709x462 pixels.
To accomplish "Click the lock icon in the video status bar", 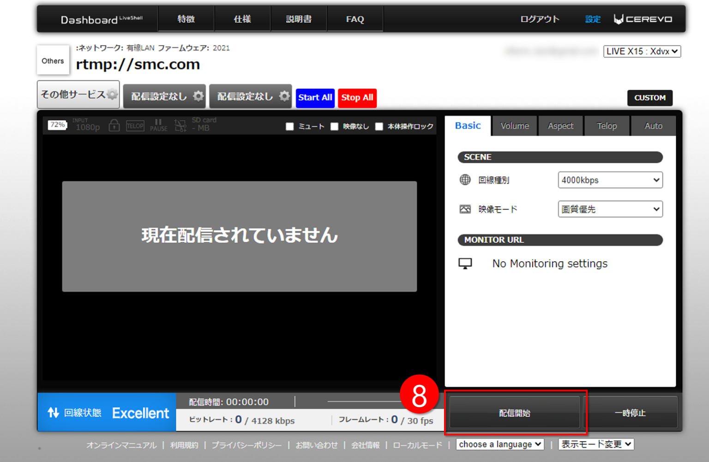I will click(114, 125).
